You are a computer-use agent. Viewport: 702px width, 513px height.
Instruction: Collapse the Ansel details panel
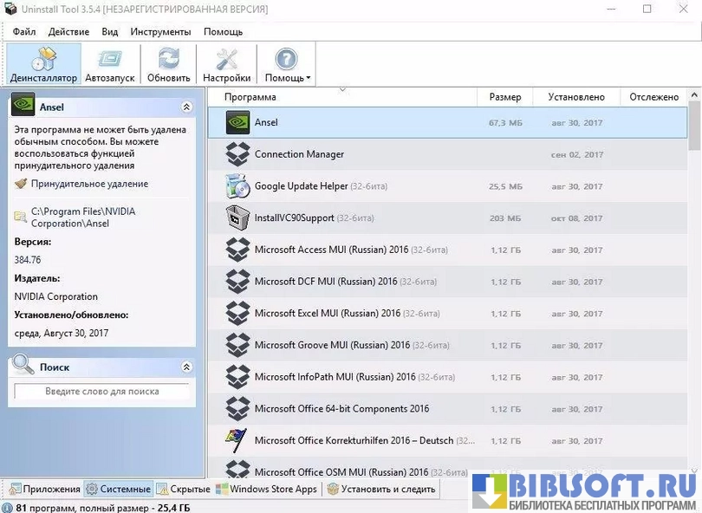pos(186,107)
